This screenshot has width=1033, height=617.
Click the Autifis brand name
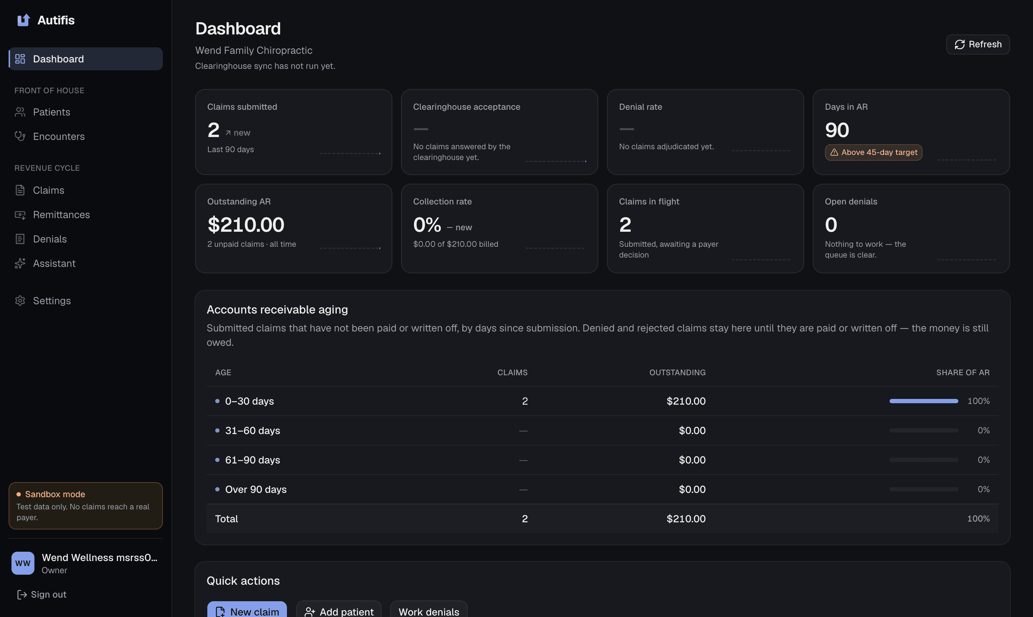(x=56, y=20)
